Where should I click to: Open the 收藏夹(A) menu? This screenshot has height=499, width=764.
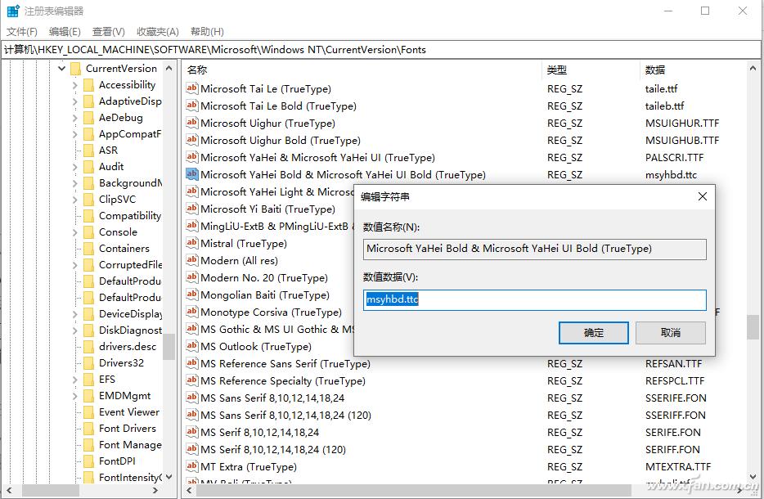158,31
